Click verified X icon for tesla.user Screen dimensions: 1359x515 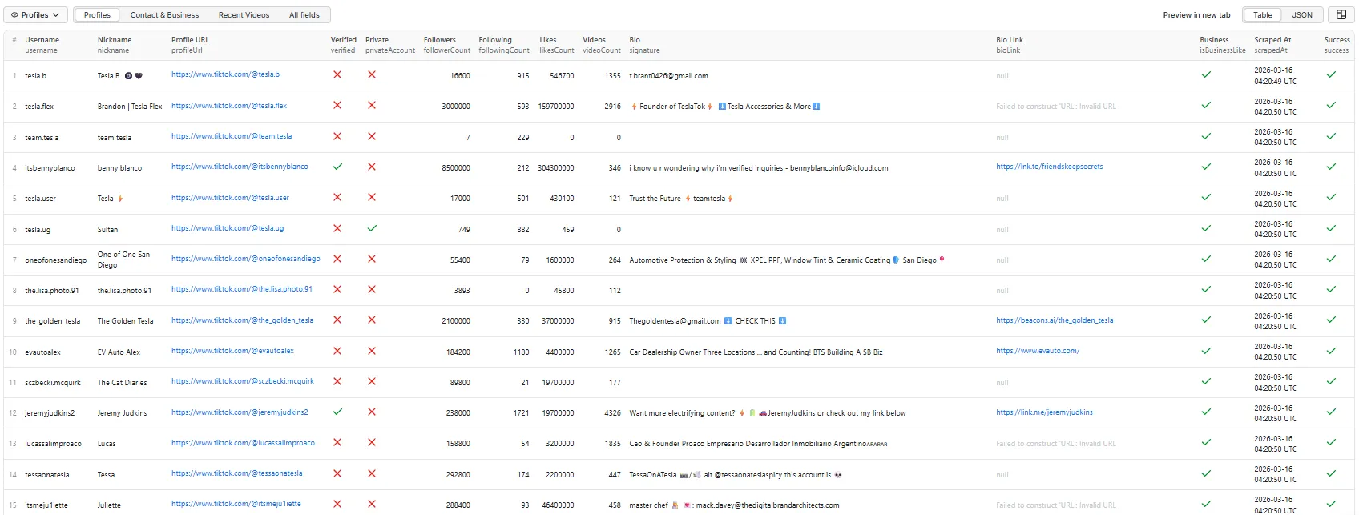coord(337,197)
